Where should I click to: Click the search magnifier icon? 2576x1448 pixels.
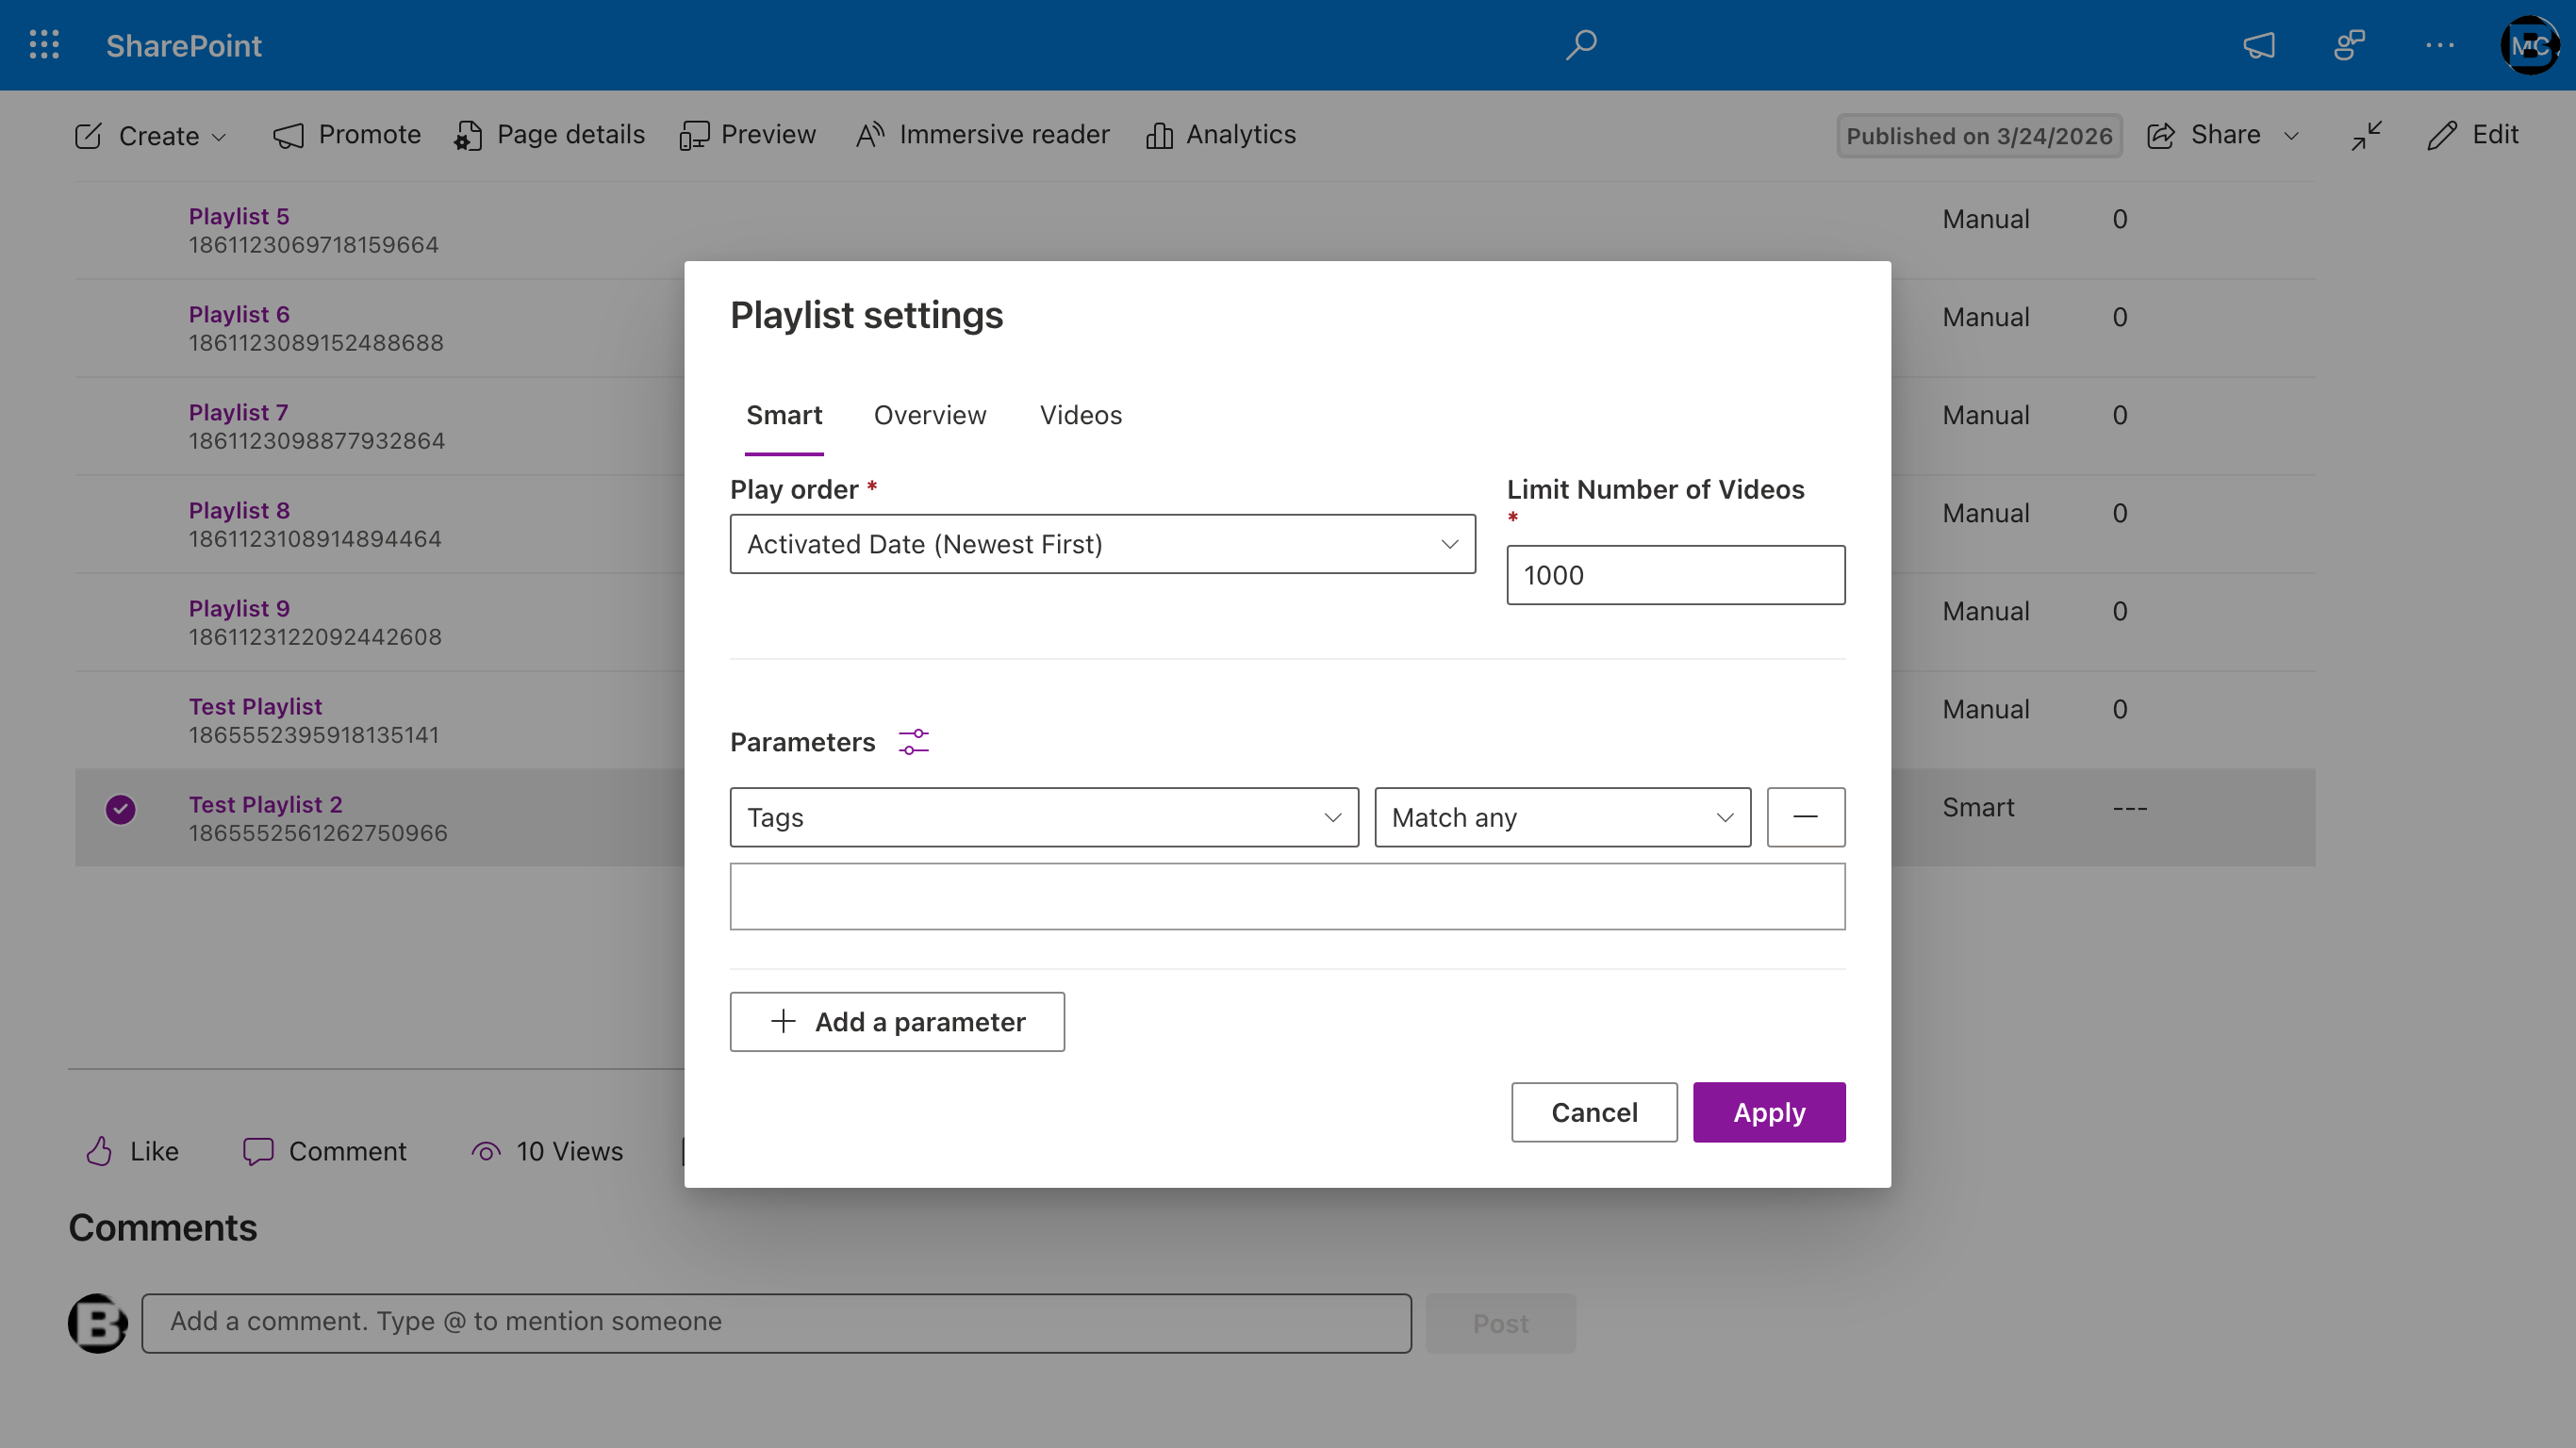(1581, 45)
